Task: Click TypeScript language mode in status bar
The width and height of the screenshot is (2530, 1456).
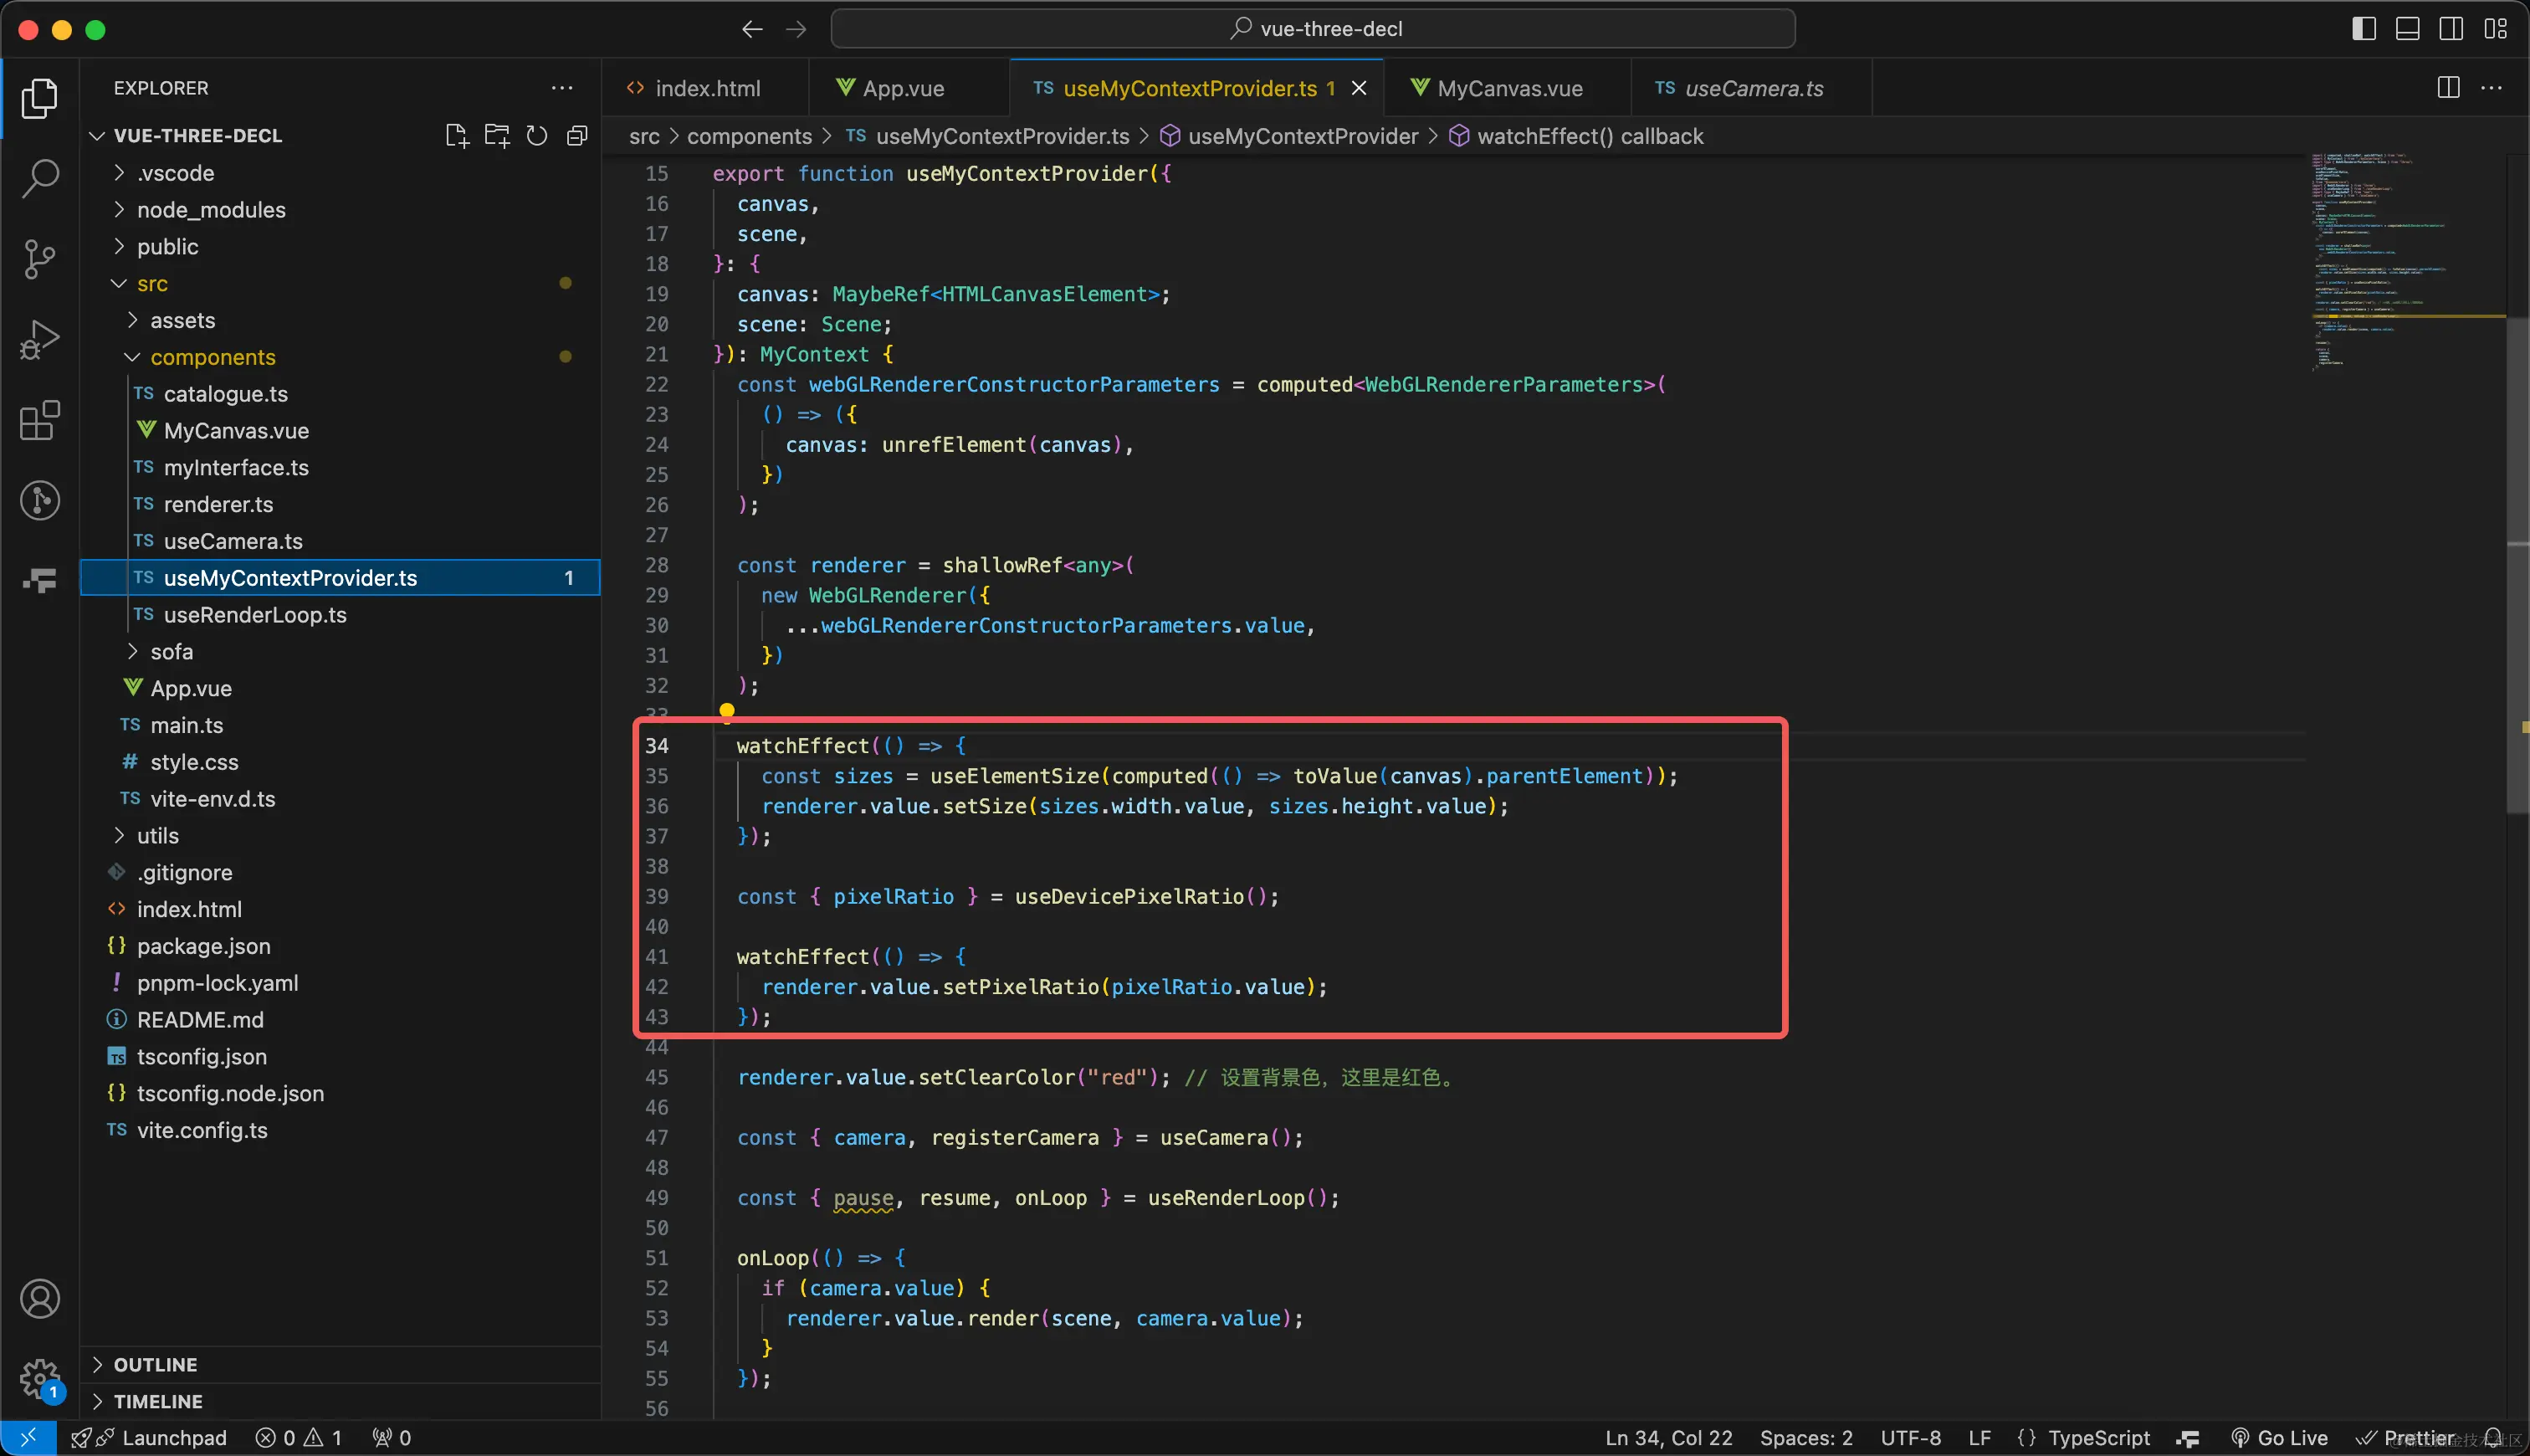Action: [2097, 1438]
